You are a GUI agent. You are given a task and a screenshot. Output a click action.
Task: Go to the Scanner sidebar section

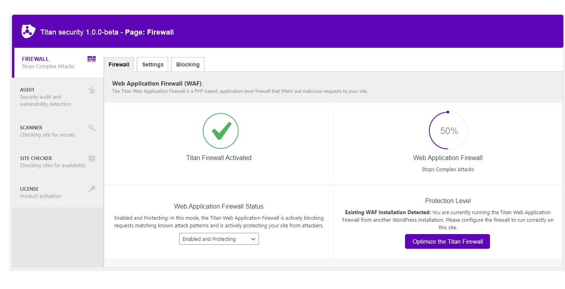pos(58,131)
